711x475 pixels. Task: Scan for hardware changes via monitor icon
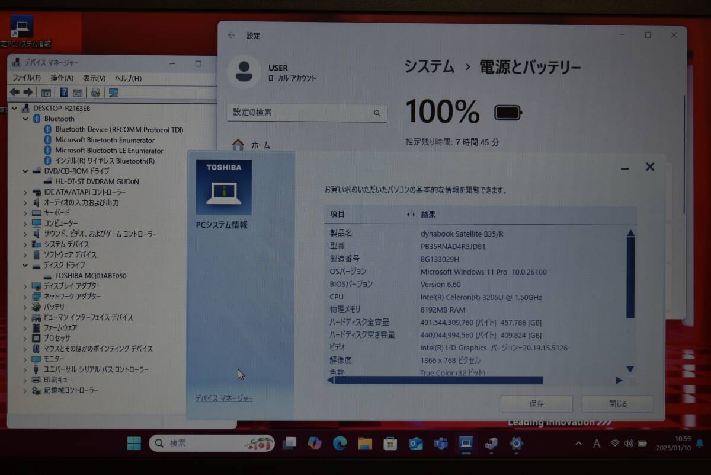(114, 93)
